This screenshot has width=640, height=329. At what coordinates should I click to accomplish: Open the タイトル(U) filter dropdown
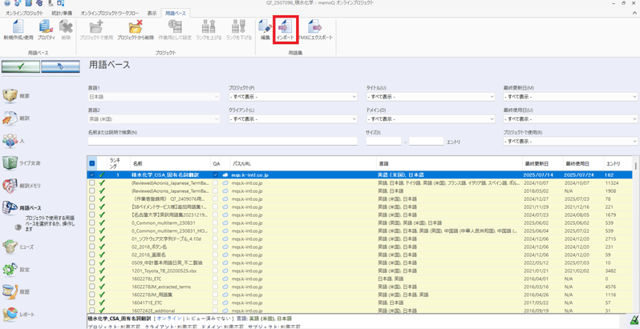coord(431,97)
